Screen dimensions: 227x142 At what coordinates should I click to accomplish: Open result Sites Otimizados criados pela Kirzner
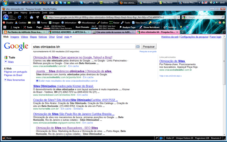tap(63, 86)
